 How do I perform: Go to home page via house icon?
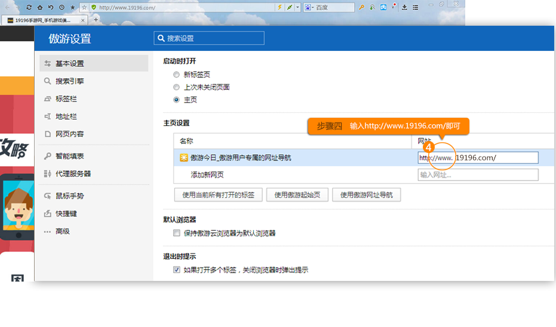click(40, 8)
